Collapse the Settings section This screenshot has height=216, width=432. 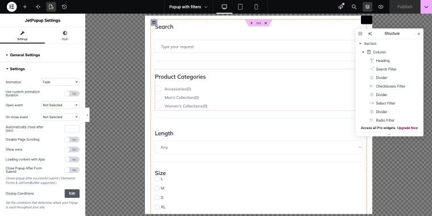(x=17, y=69)
